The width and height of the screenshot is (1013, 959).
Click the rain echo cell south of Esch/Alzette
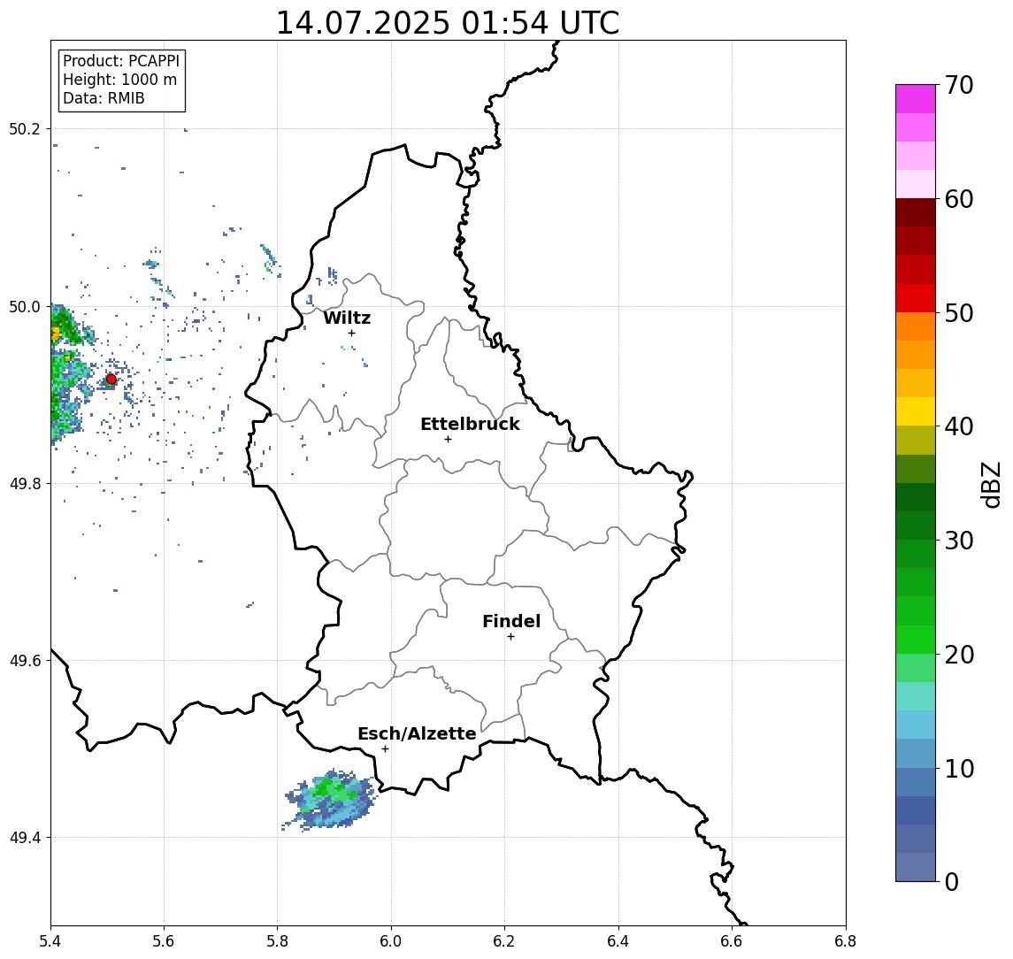click(331, 800)
